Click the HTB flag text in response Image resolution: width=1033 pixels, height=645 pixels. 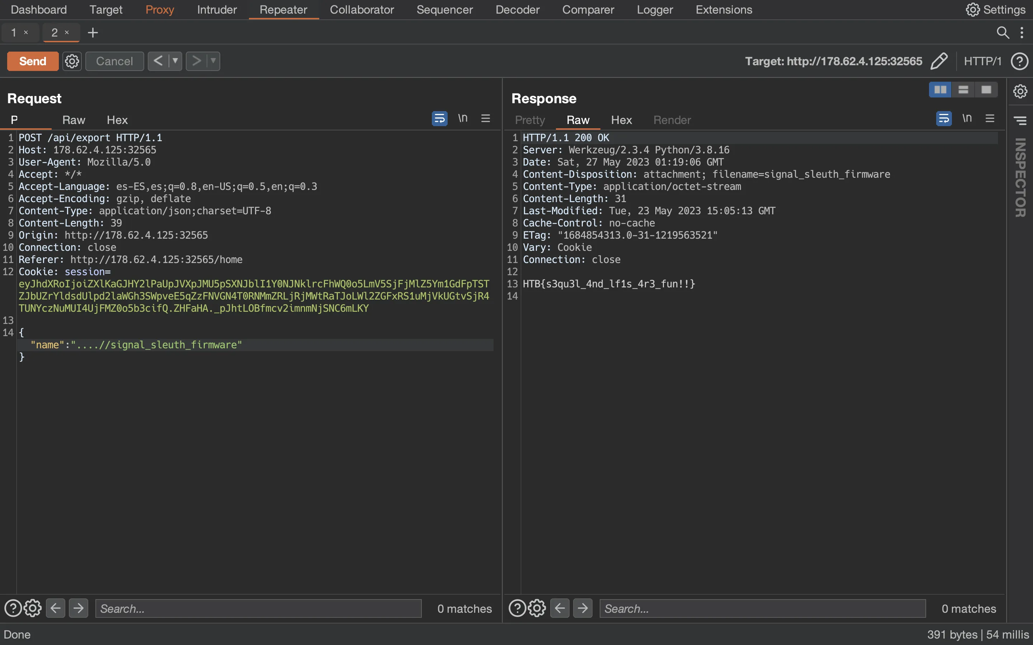click(609, 284)
